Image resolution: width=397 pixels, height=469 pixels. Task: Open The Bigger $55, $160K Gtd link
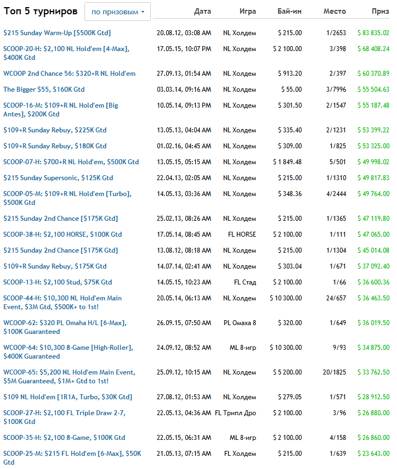point(44,90)
